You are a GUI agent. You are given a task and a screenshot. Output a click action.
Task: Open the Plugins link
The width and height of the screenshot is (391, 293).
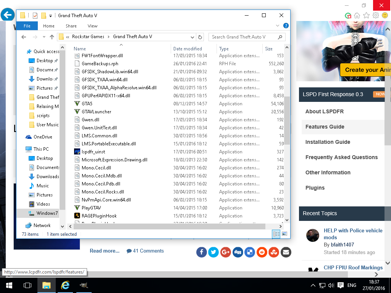(x=315, y=188)
